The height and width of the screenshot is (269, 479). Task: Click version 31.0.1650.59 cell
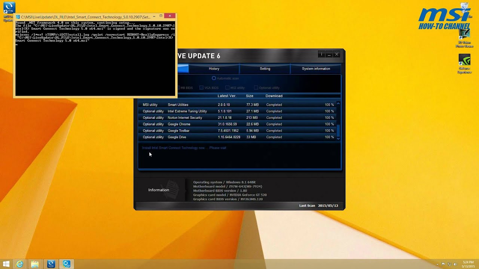(x=227, y=124)
